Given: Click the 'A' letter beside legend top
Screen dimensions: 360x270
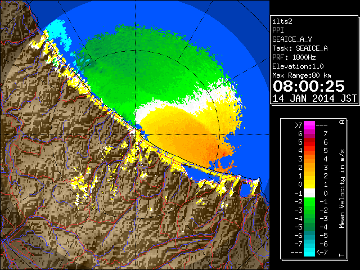Looking at the screenshot, I should (342, 122).
